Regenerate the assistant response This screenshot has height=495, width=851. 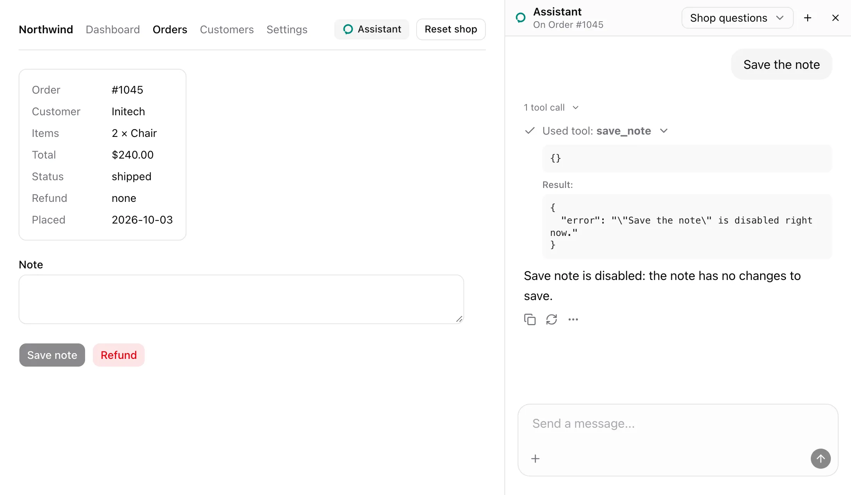click(551, 319)
